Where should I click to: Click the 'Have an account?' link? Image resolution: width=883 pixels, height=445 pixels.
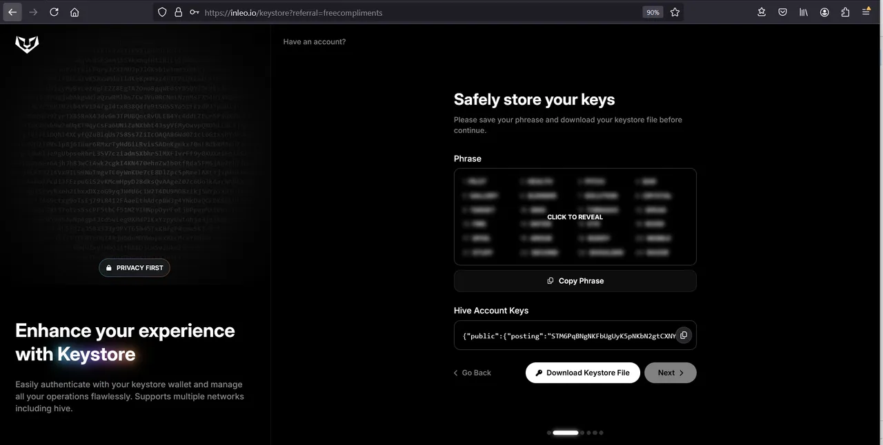315,42
